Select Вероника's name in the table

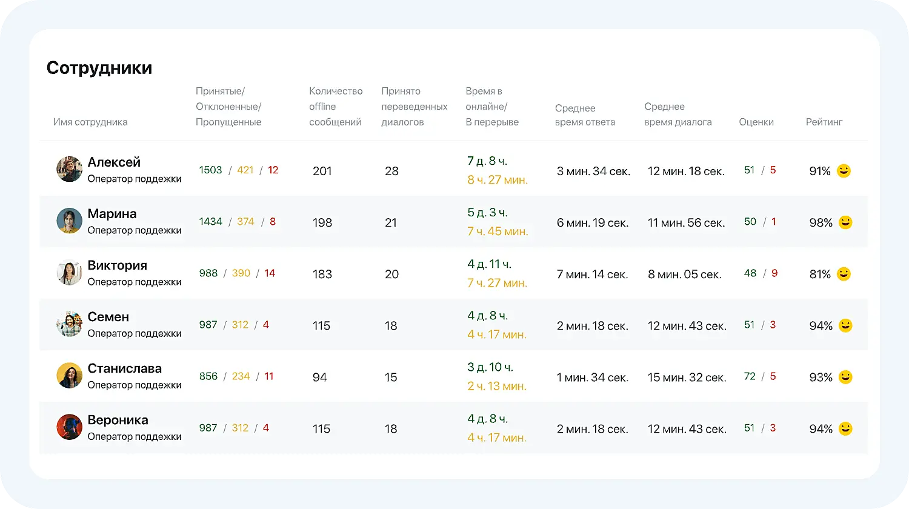click(x=118, y=419)
